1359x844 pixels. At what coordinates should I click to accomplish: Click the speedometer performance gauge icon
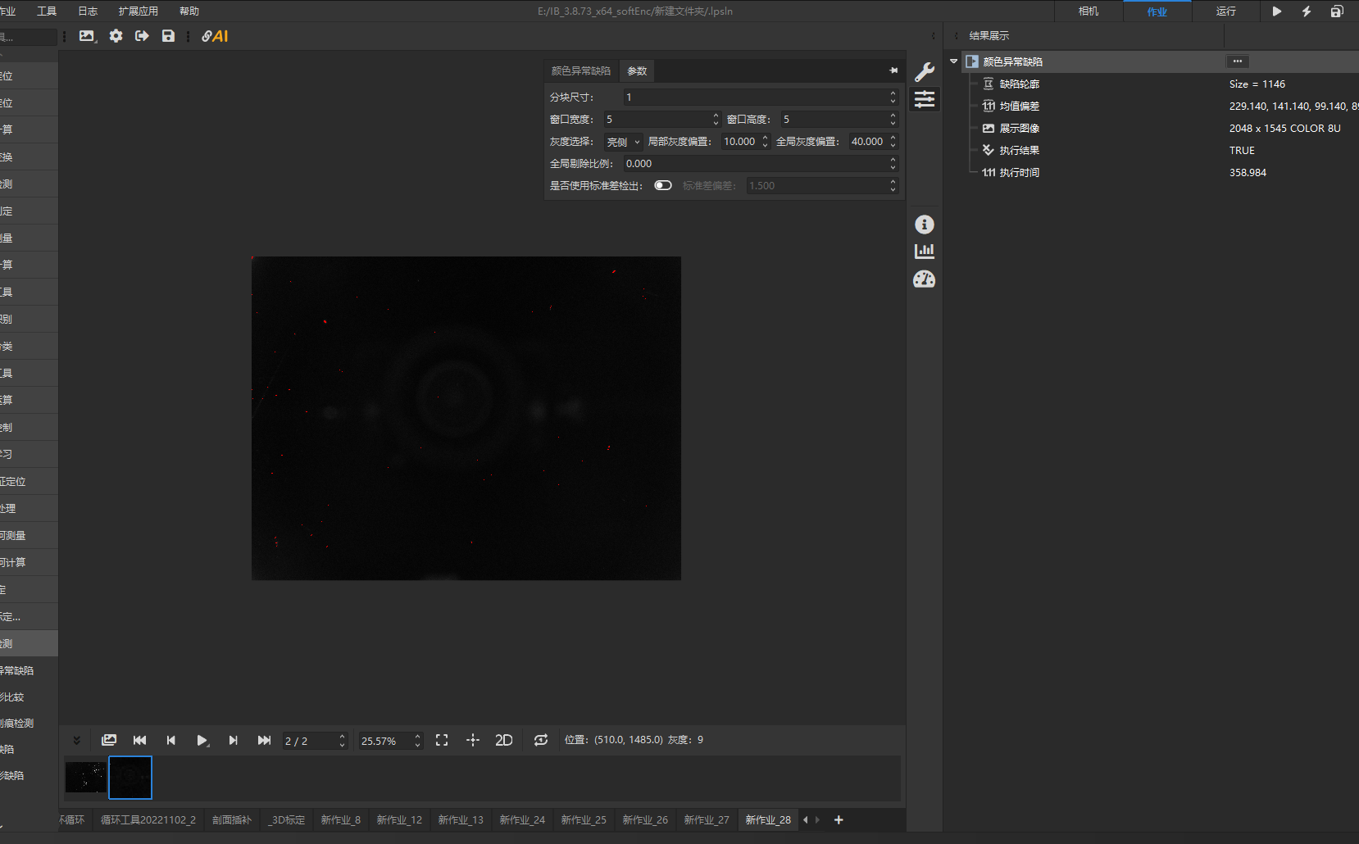tap(924, 279)
